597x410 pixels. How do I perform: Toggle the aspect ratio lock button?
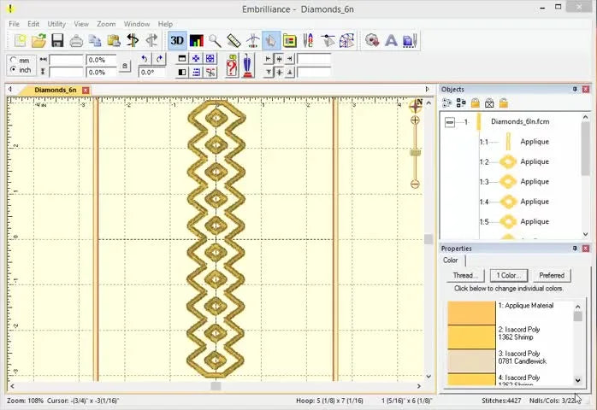coord(125,66)
